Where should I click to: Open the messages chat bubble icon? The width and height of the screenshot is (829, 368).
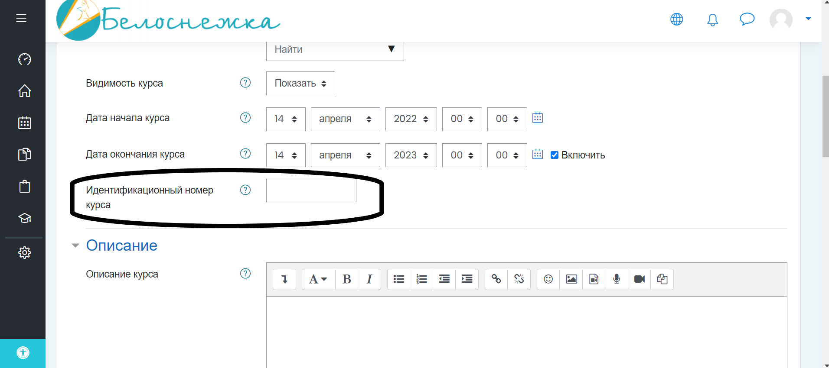[x=747, y=19]
